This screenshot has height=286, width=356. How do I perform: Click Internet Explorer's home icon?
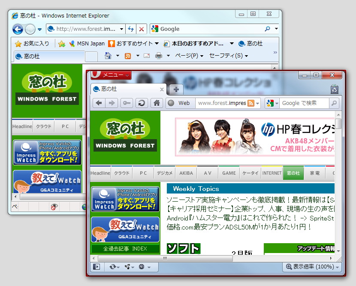coord(108,56)
